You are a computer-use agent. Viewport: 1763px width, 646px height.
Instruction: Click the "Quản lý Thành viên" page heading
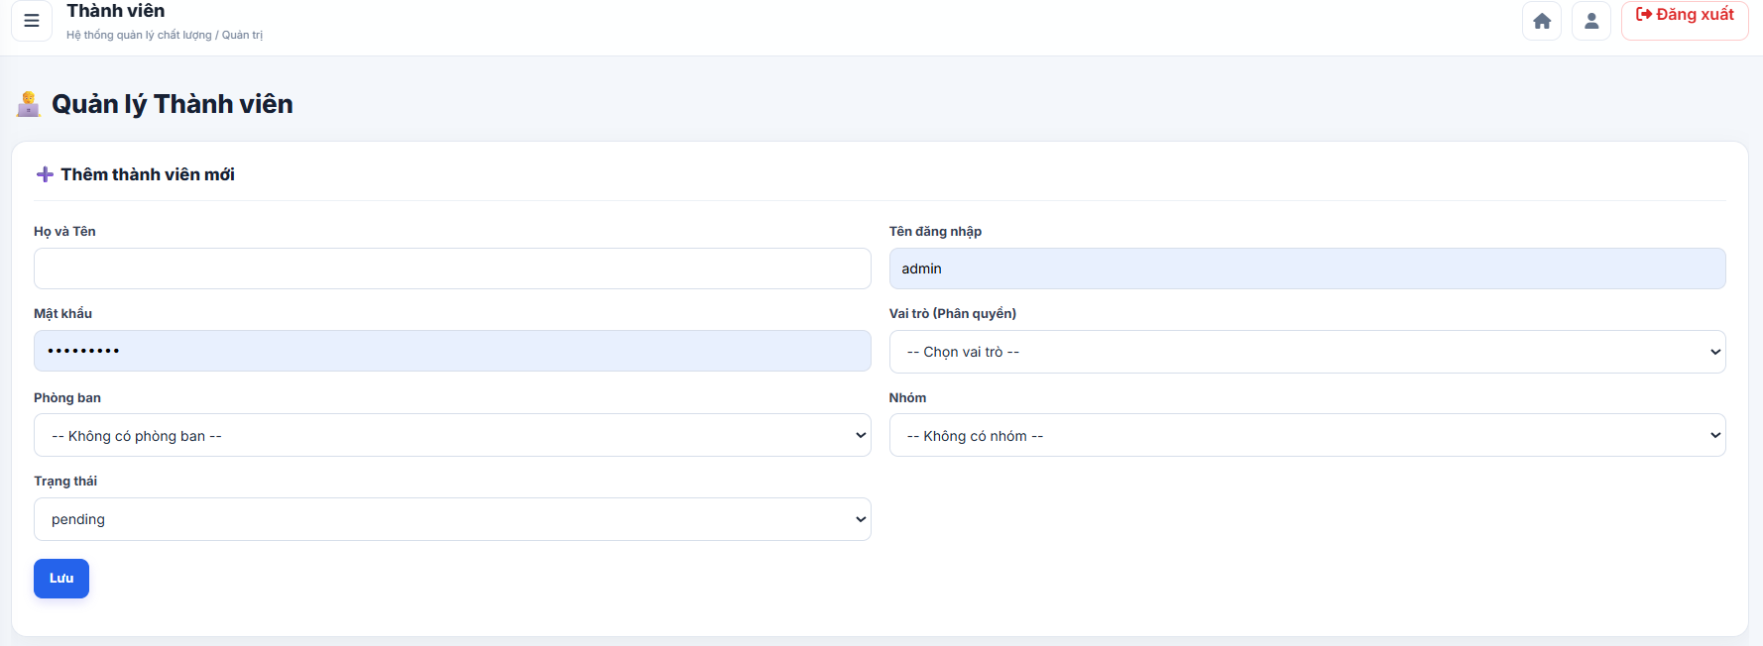tap(173, 104)
